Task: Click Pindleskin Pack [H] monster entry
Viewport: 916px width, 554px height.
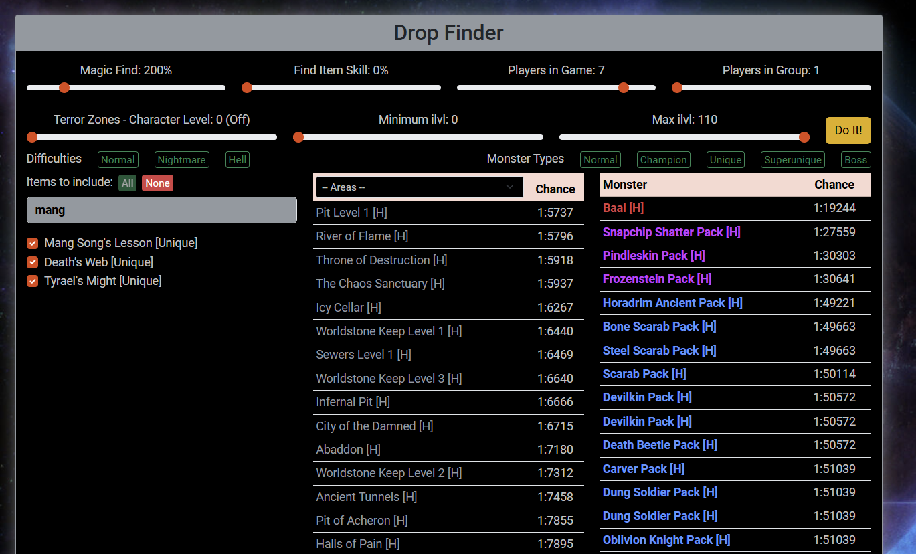Action: click(x=654, y=256)
